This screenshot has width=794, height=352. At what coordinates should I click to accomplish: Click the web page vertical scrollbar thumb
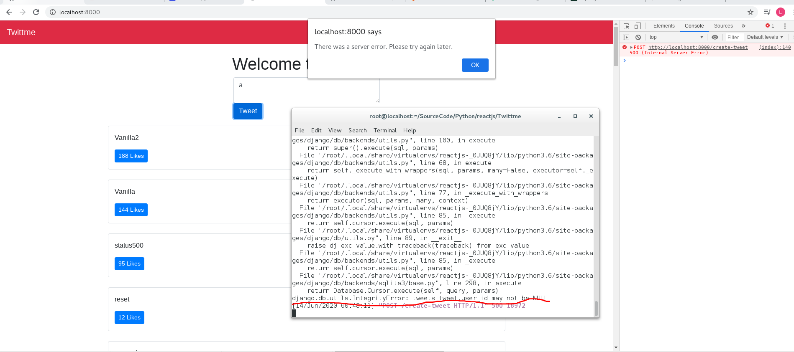pyautogui.click(x=616, y=46)
